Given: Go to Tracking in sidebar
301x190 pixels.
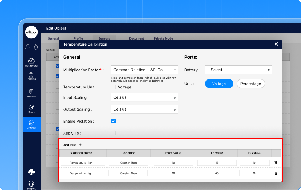Looking at the screenshot, I should pyautogui.click(x=31, y=76).
